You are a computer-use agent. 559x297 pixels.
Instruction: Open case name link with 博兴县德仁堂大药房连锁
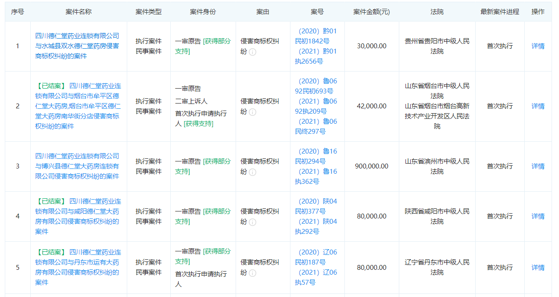77,166
